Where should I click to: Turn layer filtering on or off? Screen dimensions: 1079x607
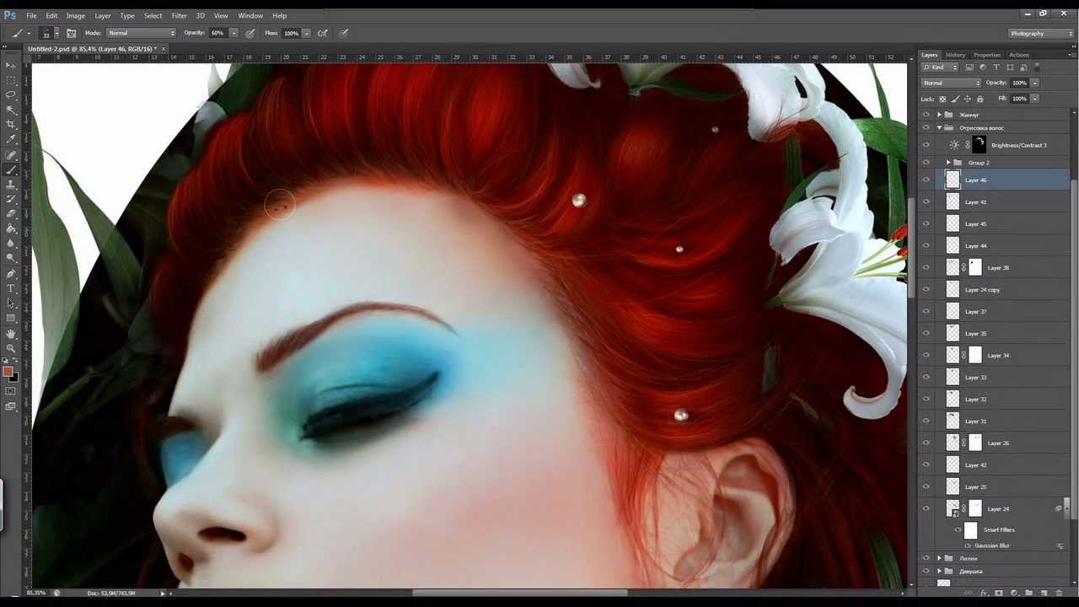[x=1037, y=67]
